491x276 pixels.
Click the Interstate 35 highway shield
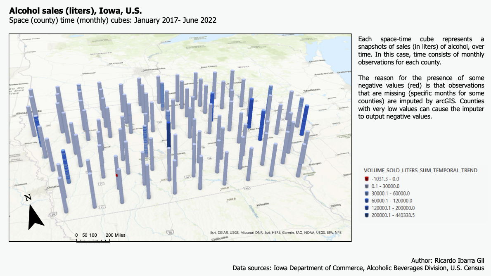(170, 232)
